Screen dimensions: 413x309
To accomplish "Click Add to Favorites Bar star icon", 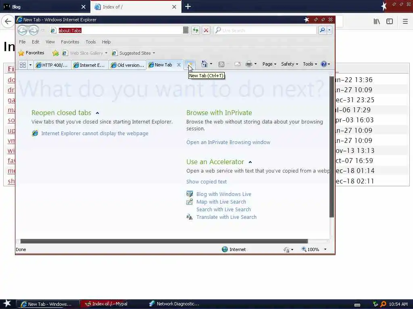I will click(55, 53).
